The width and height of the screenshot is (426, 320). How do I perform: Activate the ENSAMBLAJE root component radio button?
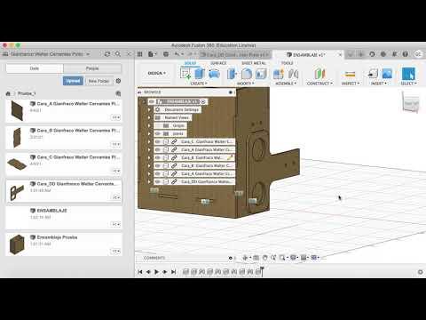(x=203, y=101)
